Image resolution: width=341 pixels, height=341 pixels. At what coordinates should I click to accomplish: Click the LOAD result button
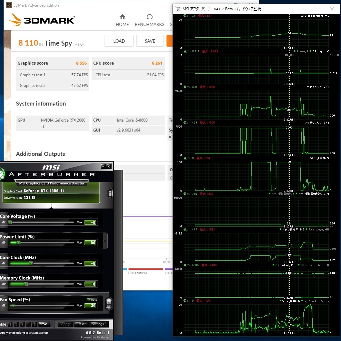[119, 41]
